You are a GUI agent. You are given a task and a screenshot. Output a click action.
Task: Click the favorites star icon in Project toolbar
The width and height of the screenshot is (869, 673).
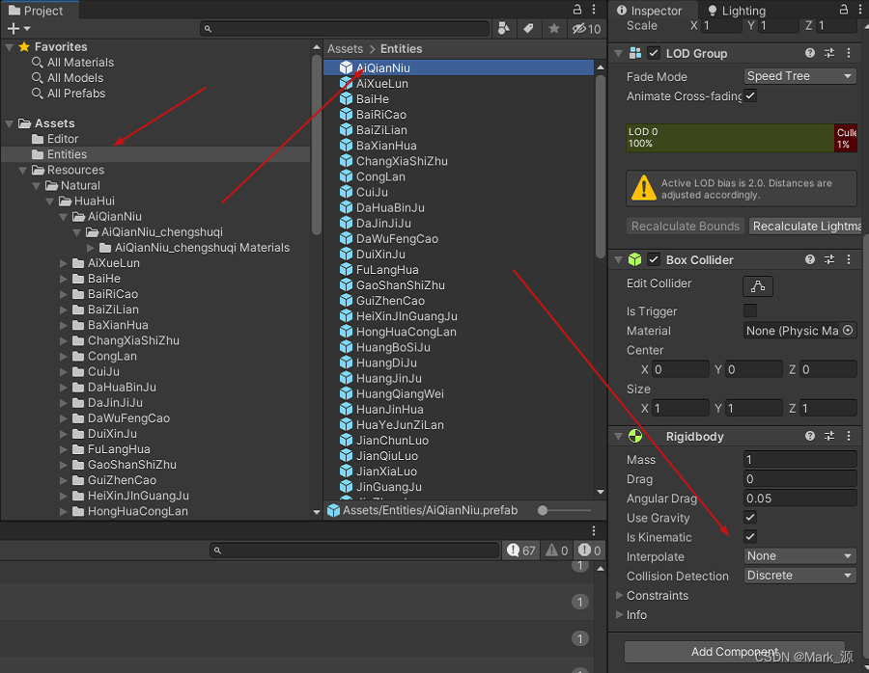tap(553, 28)
